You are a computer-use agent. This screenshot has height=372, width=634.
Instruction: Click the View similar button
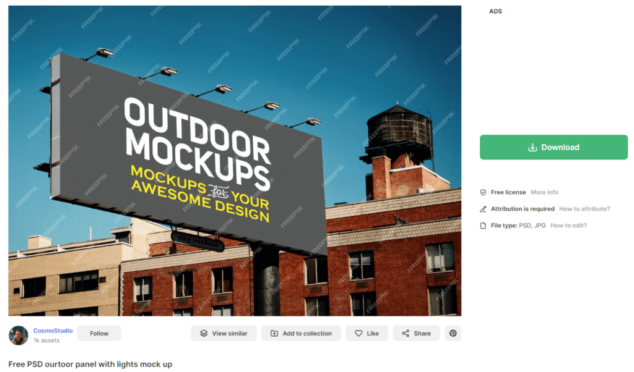pos(224,333)
